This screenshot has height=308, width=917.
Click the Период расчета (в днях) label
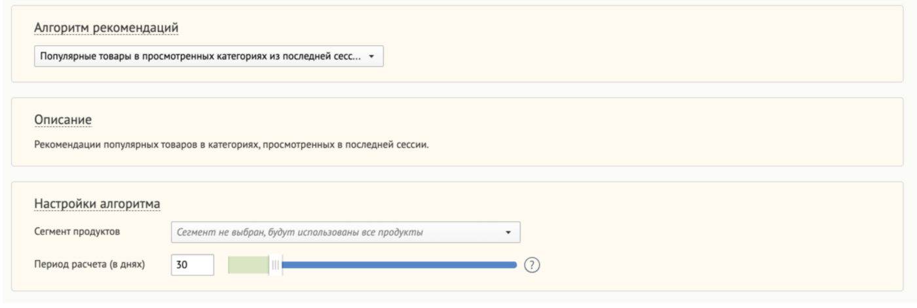tap(89, 264)
